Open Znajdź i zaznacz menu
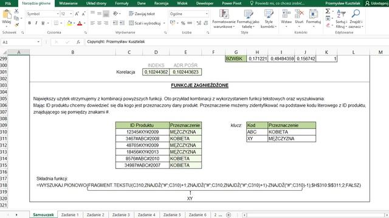Screen dimensions: 389x218 click(356, 19)
